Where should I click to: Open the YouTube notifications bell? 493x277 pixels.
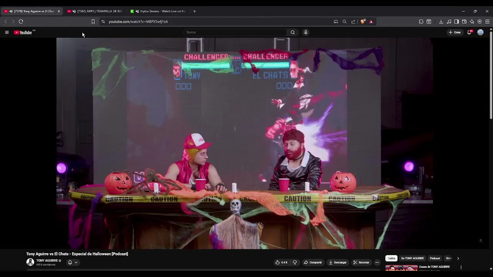click(469, 32)
